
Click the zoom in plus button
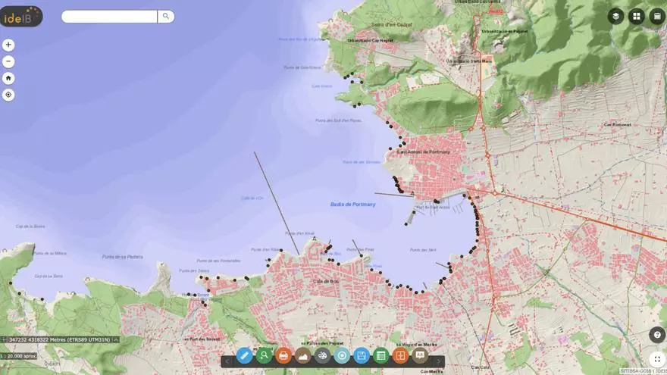coord(8,45)
